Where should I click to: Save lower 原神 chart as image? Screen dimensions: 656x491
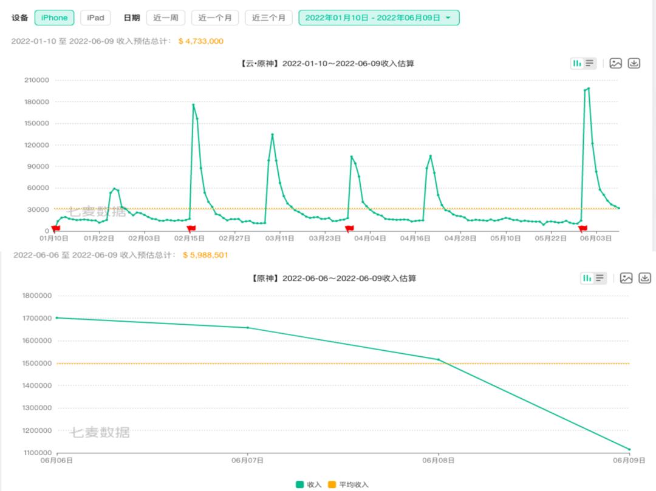pyautogui.click(x=626, y=279)
